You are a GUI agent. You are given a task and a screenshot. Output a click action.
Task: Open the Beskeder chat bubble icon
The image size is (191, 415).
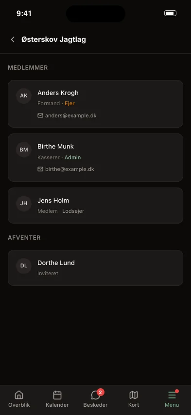pos(95,395)
